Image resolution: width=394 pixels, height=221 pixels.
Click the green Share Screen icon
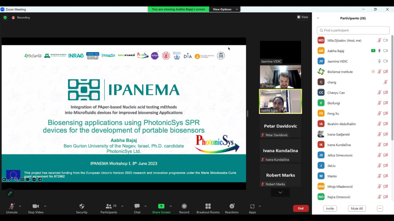pyautogui.click(x=161, y=206)
